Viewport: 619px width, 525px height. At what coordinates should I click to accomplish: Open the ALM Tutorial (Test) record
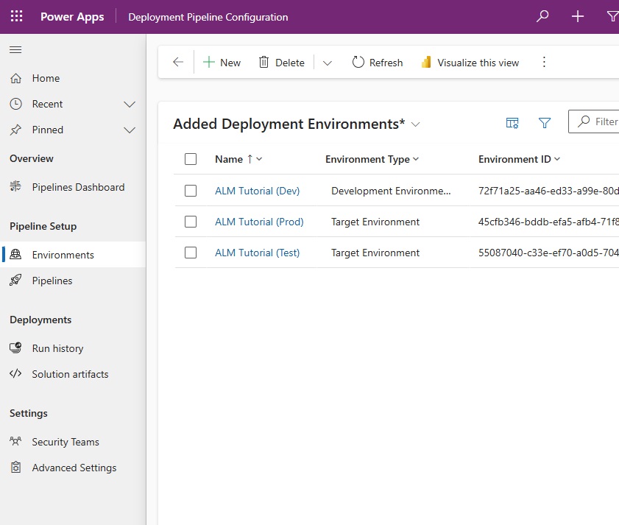coord(257,253)
